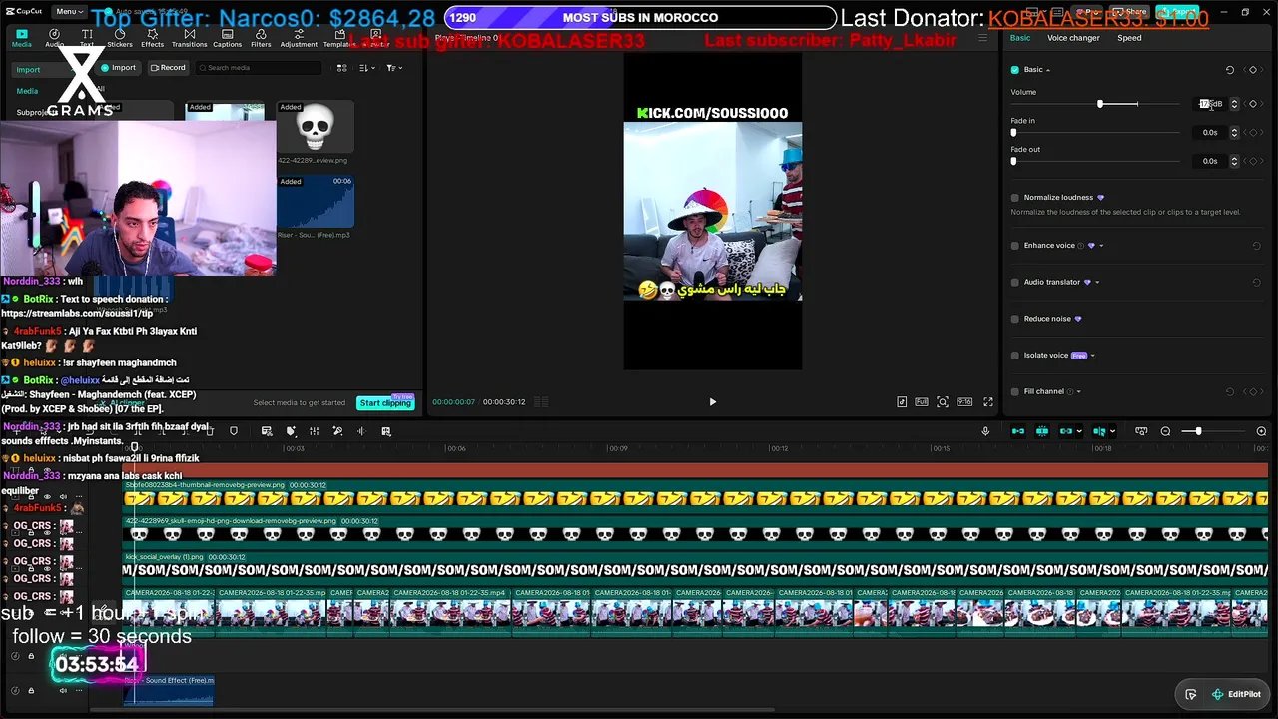
Task: Expand Isolate voice options
Action: (1093, 356)
